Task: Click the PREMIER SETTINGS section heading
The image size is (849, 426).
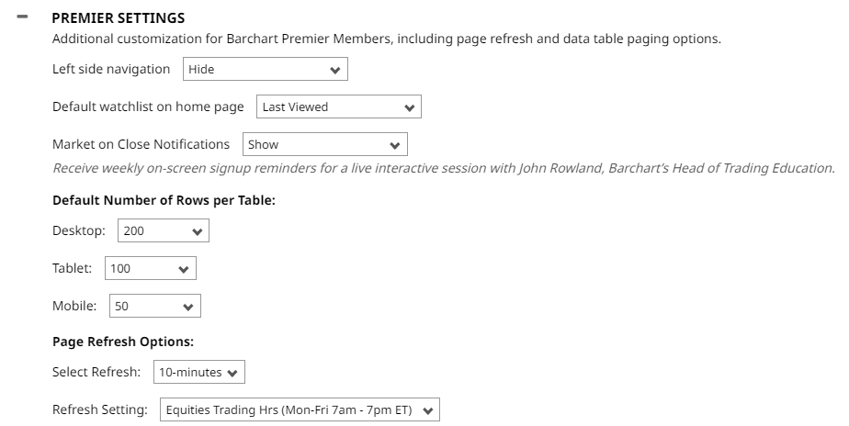Action: pos(119,17)
